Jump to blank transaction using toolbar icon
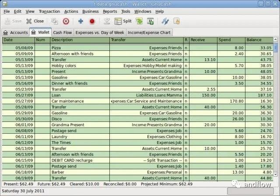 tap(107, 21)
